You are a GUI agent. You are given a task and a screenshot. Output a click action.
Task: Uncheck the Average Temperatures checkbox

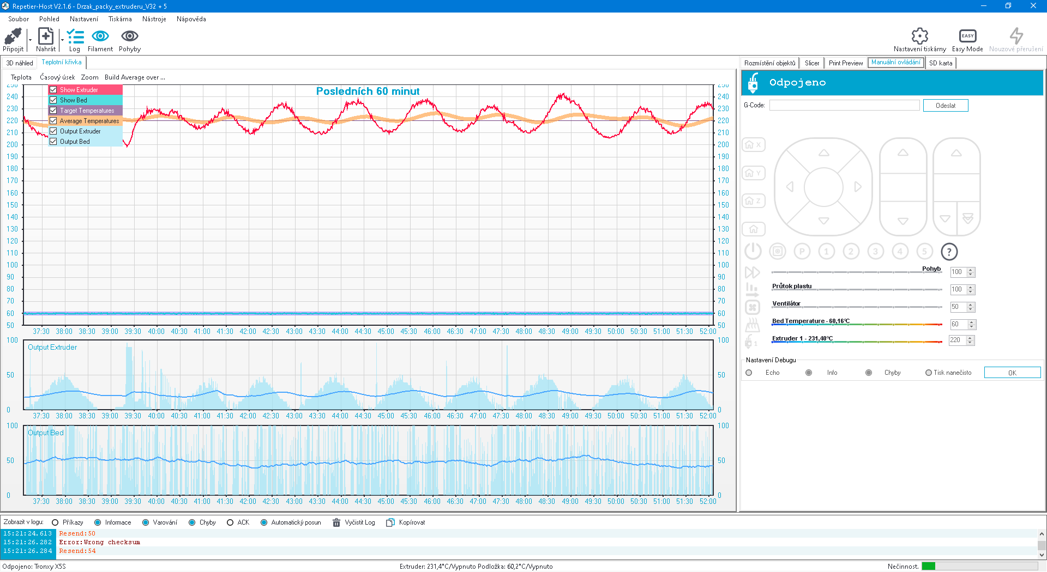click(53, 121)
